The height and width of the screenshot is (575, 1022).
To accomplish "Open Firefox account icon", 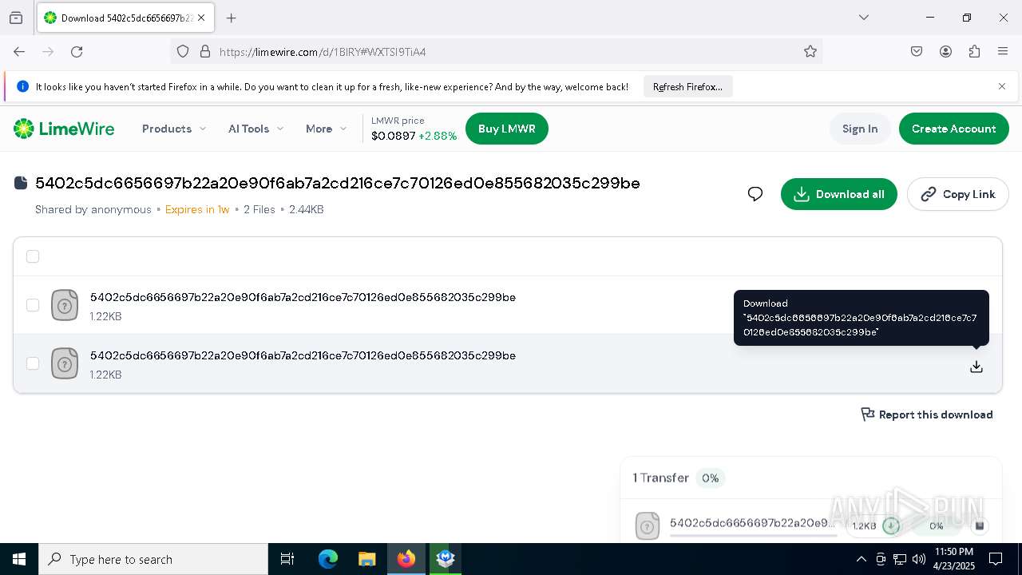I will [945, 52].
